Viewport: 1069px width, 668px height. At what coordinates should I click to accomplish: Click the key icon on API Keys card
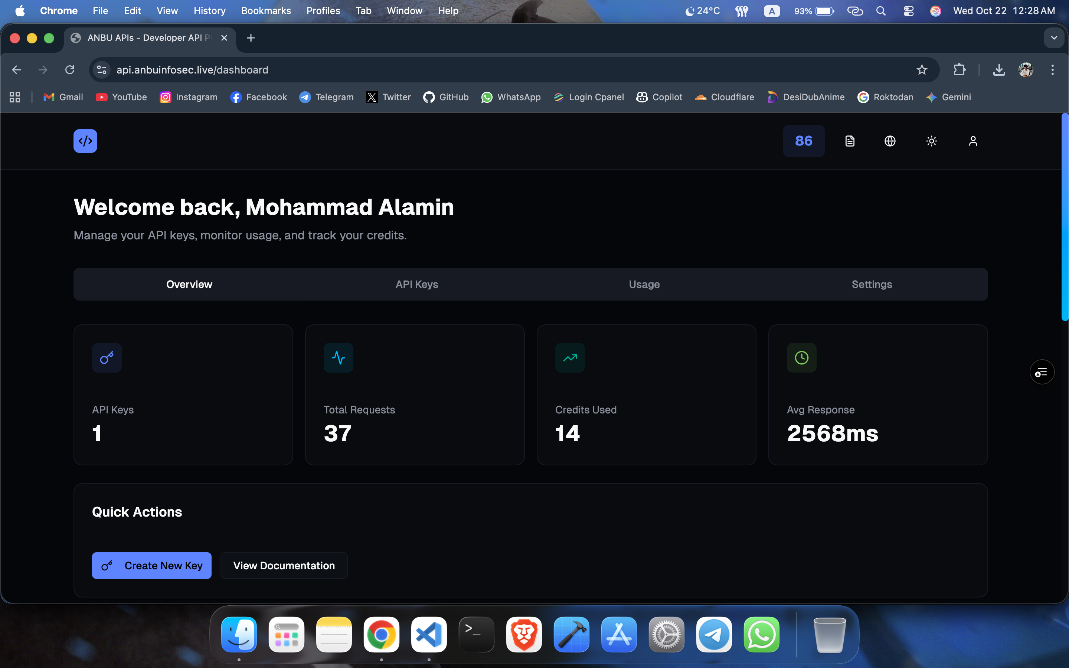[107, 357]
